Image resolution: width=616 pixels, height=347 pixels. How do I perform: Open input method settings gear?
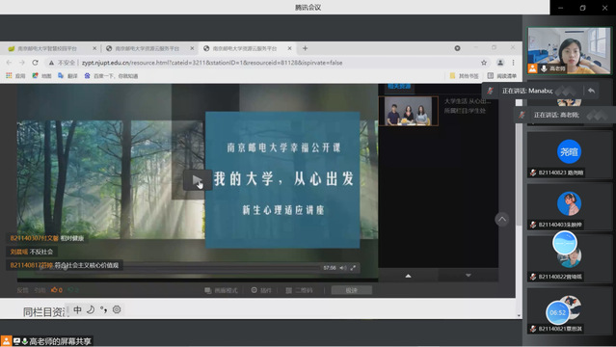[117, 309]
